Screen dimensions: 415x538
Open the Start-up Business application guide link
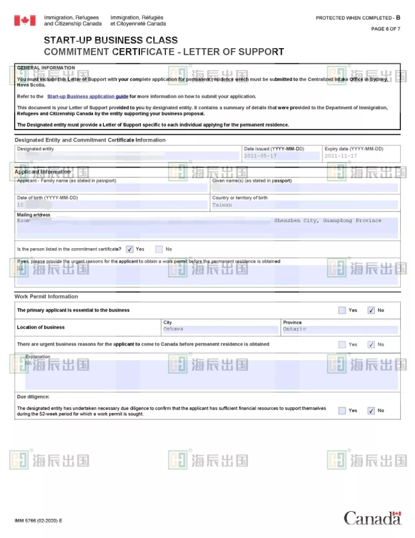click(88, 96)
